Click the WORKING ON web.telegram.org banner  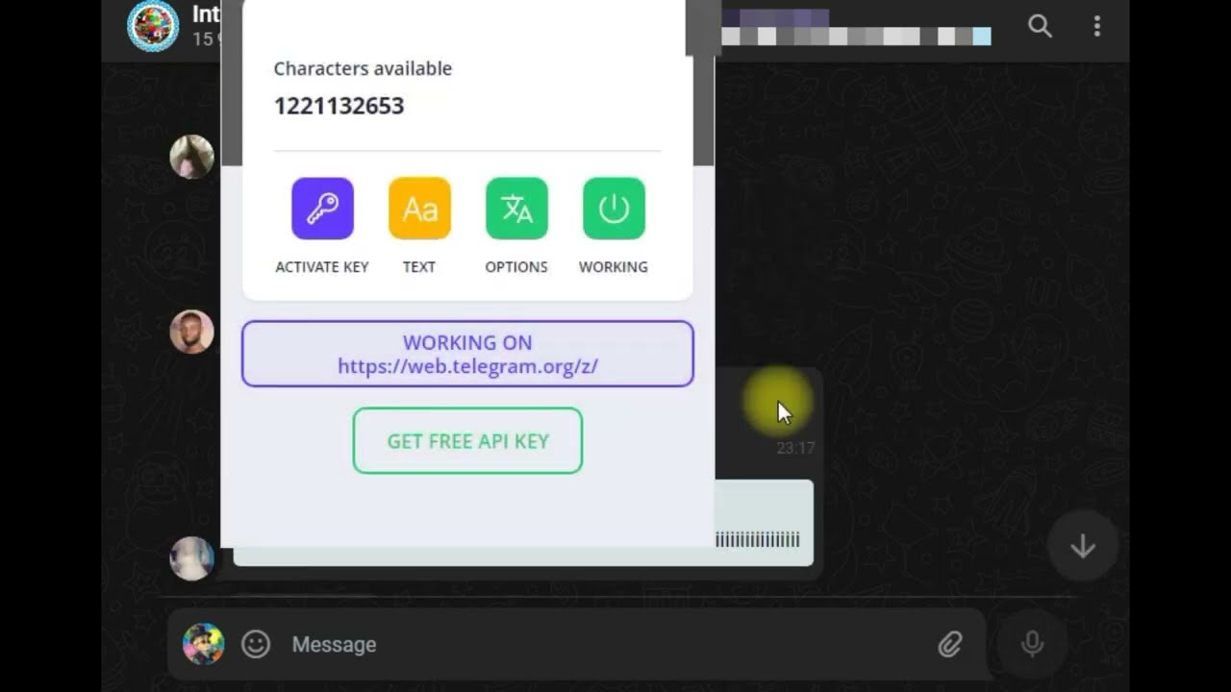coord(467,354)
